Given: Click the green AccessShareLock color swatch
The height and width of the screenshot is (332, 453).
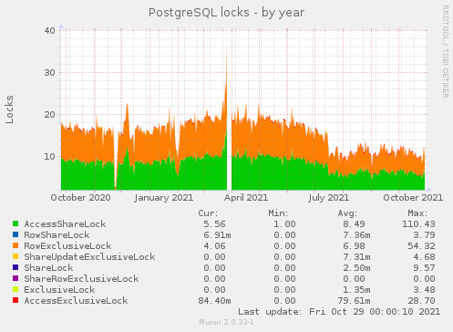Looking at the screenshot, I should [15, 223].
